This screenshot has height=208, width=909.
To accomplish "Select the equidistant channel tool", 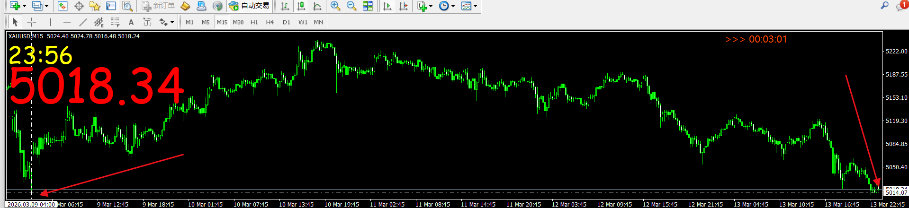I will (99, 22).
